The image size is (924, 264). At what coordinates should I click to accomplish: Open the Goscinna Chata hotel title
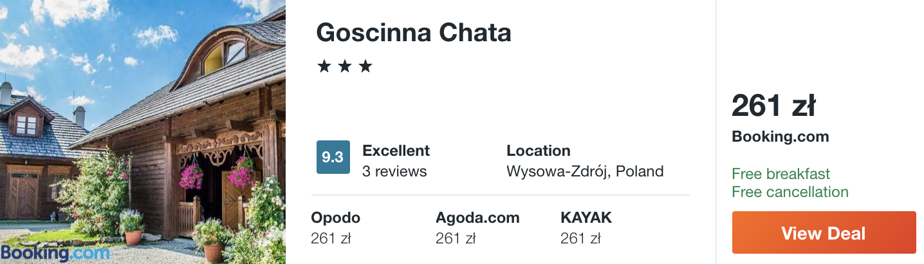pos(414,33)
